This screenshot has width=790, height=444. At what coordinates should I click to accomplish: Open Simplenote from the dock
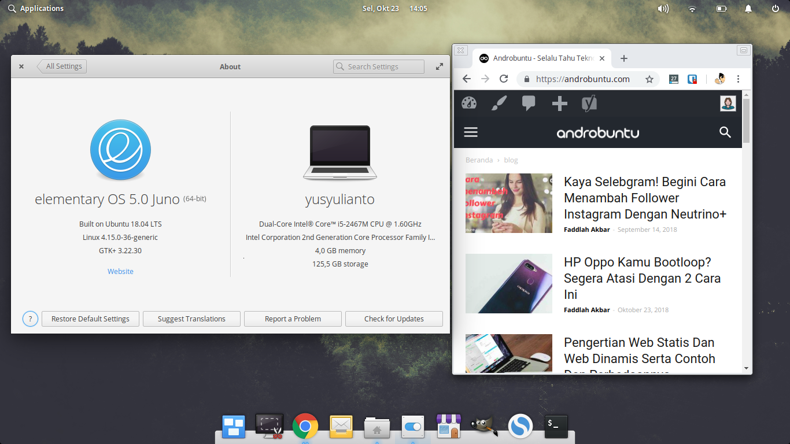[x=520, y=426]
